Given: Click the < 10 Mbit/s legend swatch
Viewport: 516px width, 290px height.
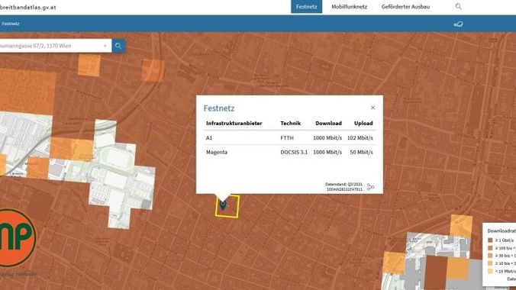Looking at the screenshot, I should 490,271.
